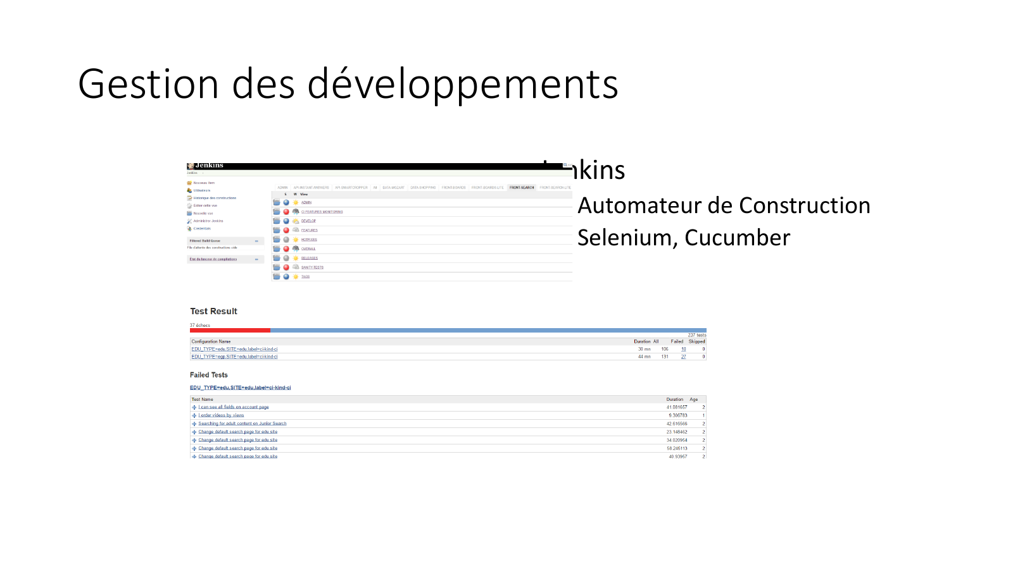
Task: Click the Jenkins search box in header
Action: click(x=567, y=165)
